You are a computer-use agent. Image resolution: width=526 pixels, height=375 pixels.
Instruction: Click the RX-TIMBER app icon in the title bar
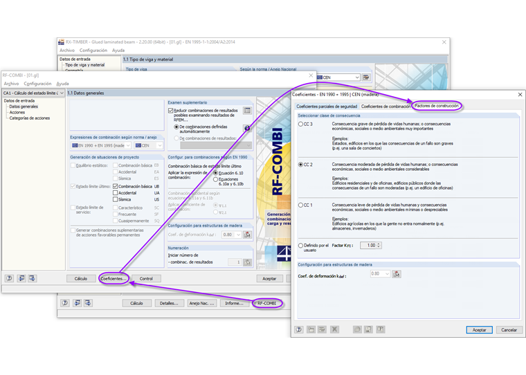pos(61,42)
